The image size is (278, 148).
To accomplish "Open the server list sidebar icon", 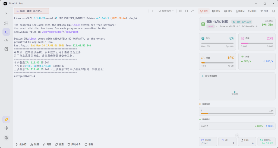I will tap(6, 24).
